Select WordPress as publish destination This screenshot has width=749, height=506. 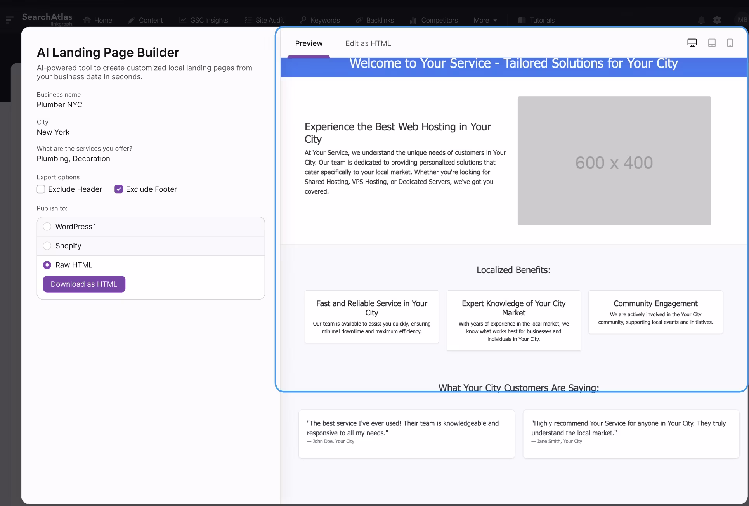pyautogui.click(x=47, y=227)
